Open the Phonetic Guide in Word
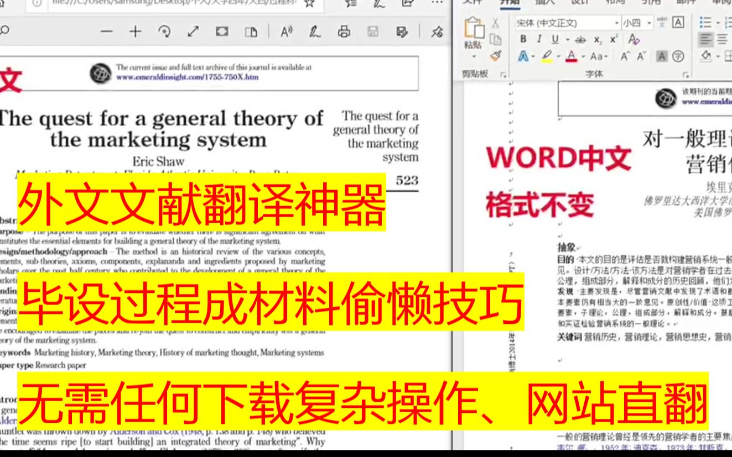Image resolution: width=732 pixels, height=457 pixels. tap(662, 23)
